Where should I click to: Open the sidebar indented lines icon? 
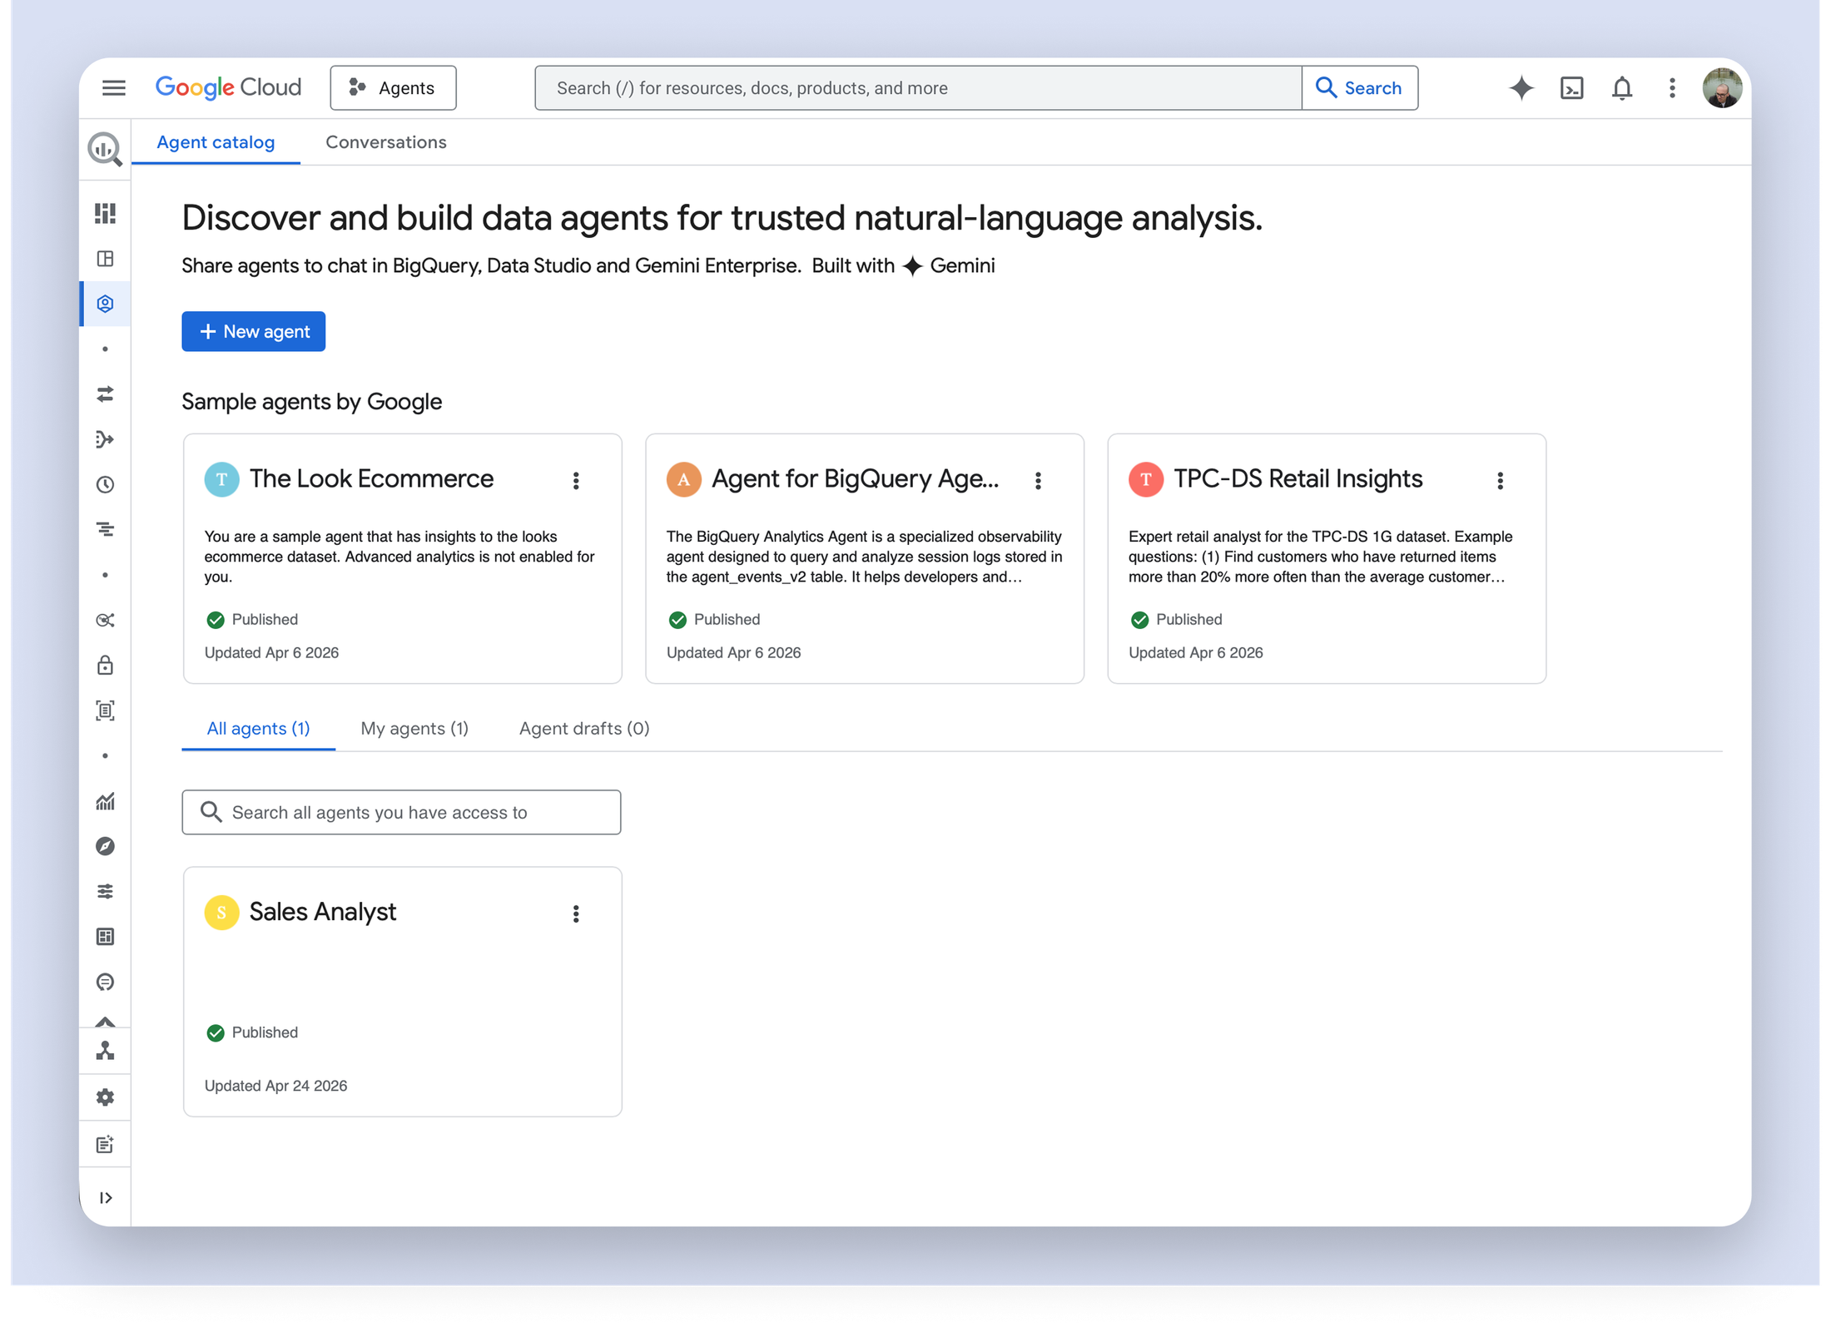(x=105, y=529)
